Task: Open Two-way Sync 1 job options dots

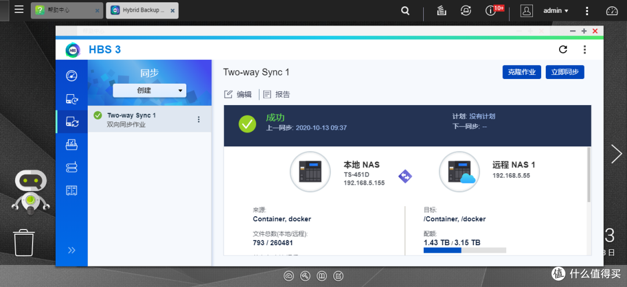Action: [199, 119]
